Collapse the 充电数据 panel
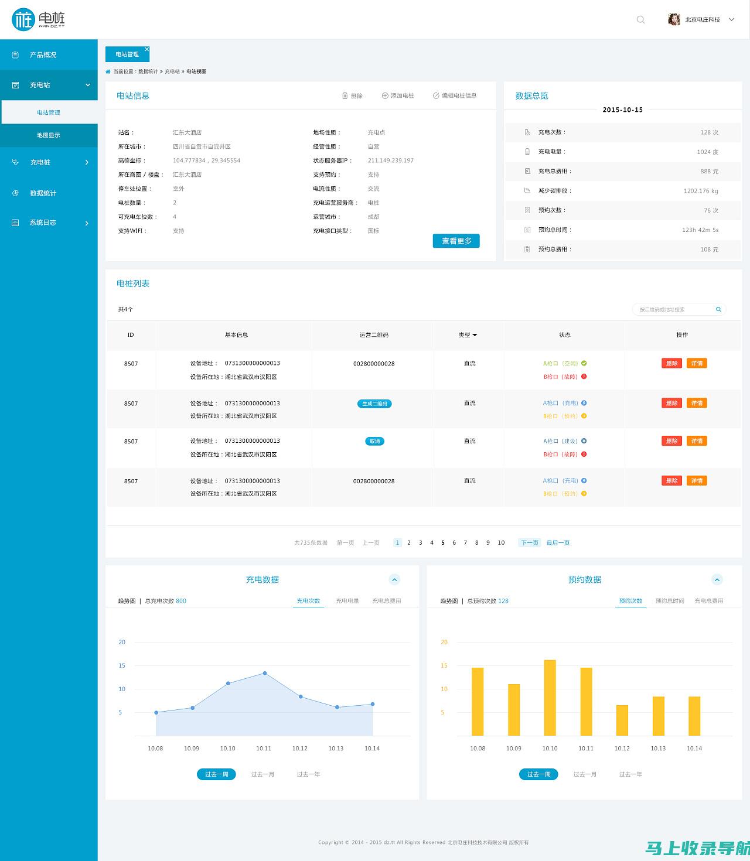The image size is (750, 861). coord(395,580)
